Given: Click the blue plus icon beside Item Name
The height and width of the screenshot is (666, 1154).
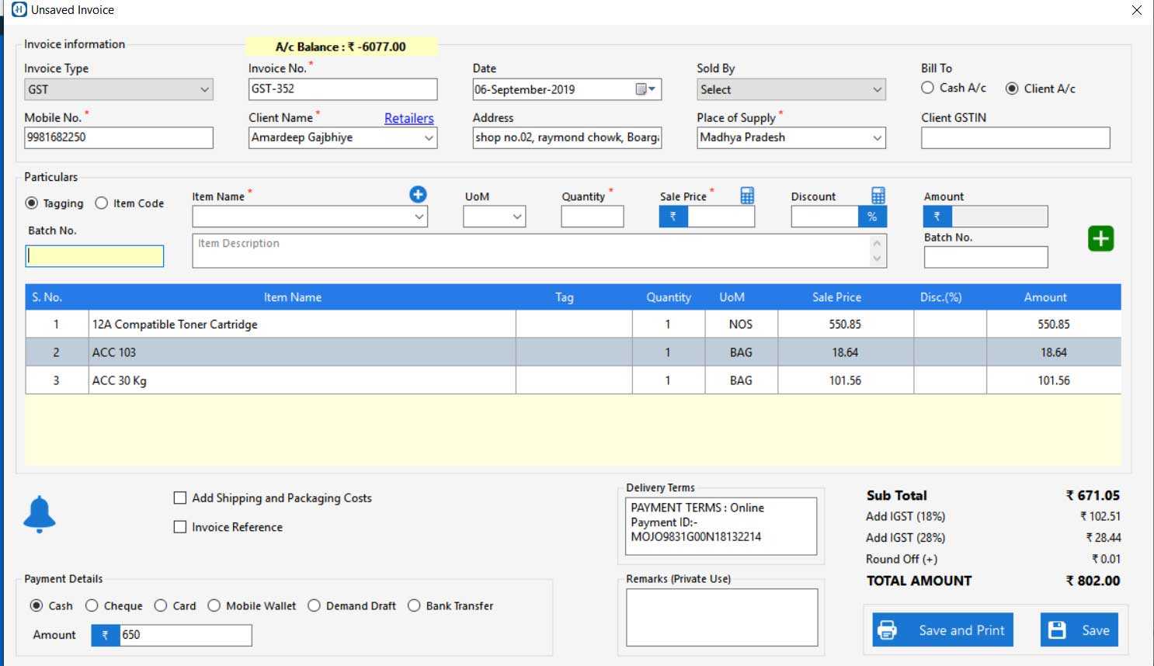Looking at the screenshot, I should (x=418, y=195).
